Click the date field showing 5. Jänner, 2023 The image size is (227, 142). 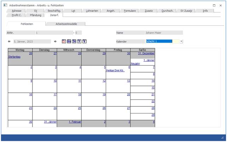coord(32,42)
